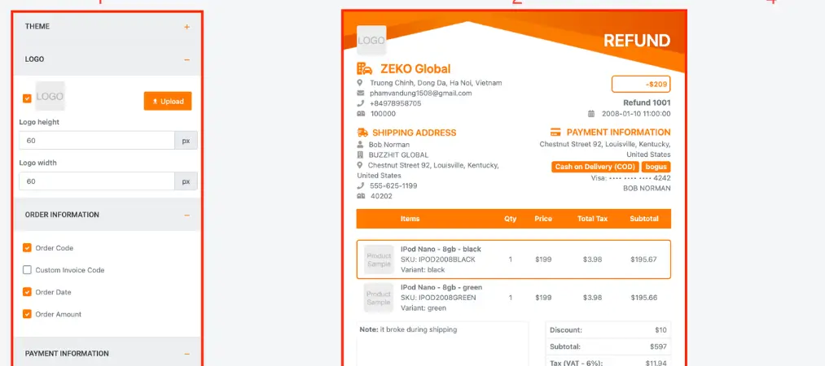Click the REFUND title text
825x366 pixels.
[x=637, y=41]
